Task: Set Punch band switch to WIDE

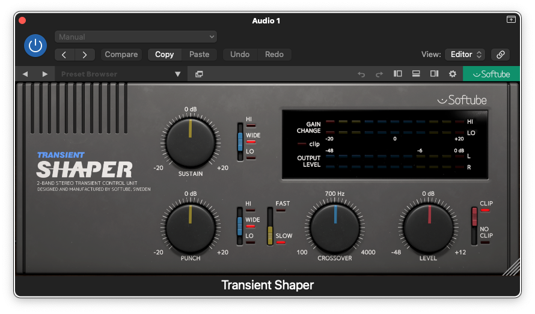Action: [x=252, y=222]
